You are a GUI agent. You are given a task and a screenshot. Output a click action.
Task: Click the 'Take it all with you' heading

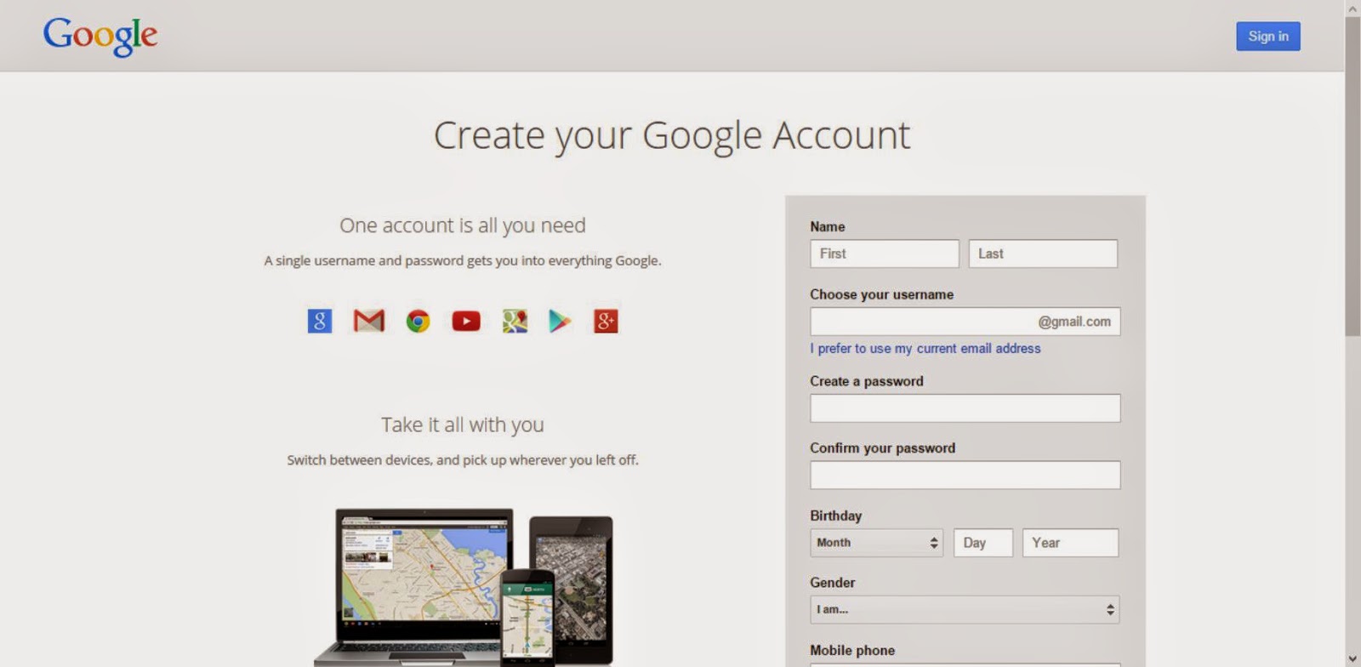(x=463, y=425)
